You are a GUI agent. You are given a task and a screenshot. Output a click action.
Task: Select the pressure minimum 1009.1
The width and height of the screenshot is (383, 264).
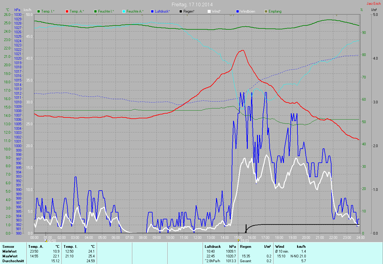click(231, 251)
